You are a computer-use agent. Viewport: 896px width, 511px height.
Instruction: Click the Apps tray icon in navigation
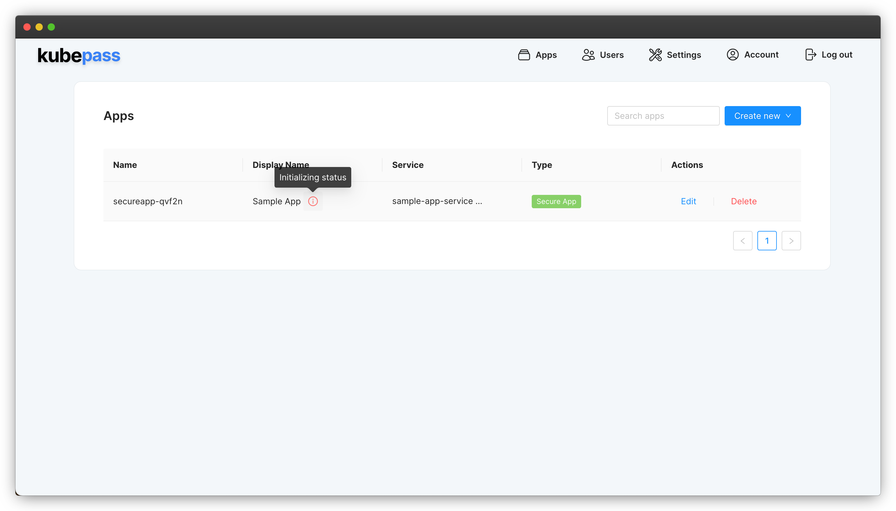(x=524, y=55)
